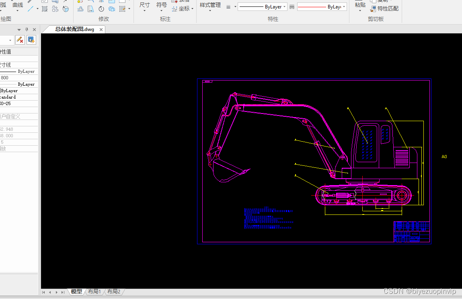
Task: Expand line weight icon dropdown arrow
Action: pos(235,7)
